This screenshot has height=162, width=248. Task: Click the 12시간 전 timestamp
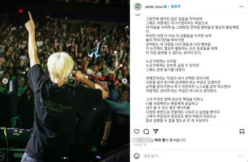coord(140,145)
